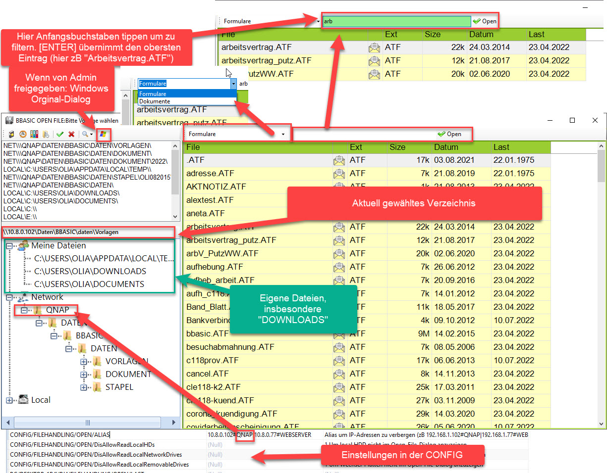The height and width of the screenshot is (473, 607).
Task: Select history entry LOCAL\C:\USERS\OLIA\DOWNLOADS\
Action: 61,192
